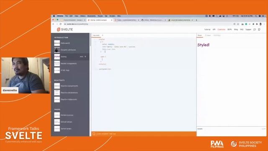The width and height of the screenshot is (268, 151).
Task: Select the Reactive assignments example
Action: coord(70,86)
